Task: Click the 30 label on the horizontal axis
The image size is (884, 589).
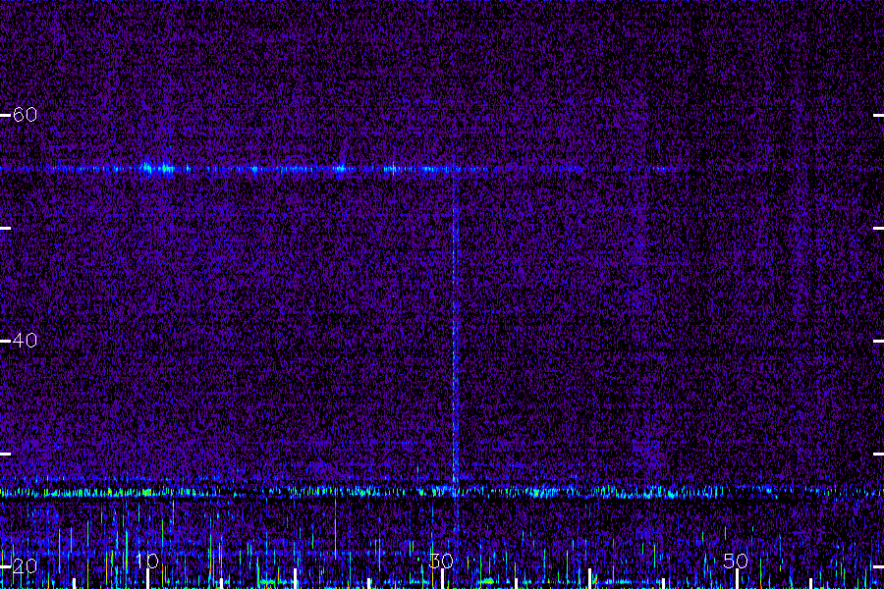Action: click(441, 561)
